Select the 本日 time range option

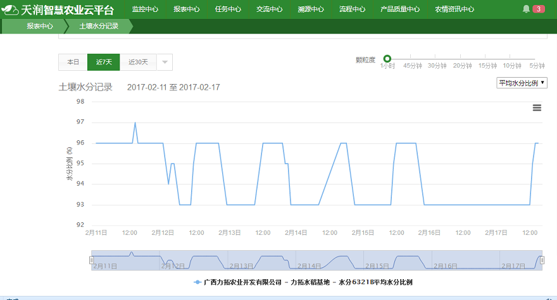73,62
